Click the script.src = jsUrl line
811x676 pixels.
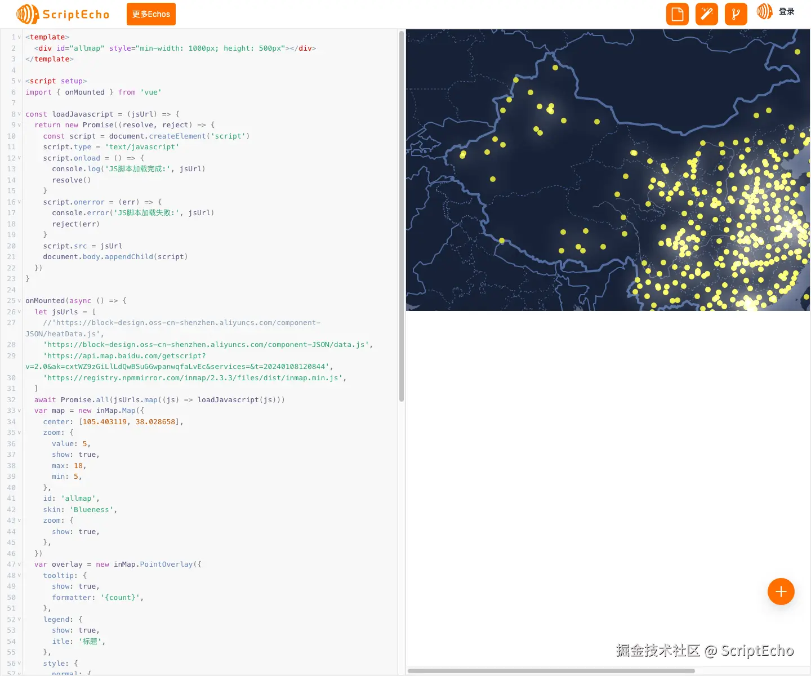tap(83, 246)
